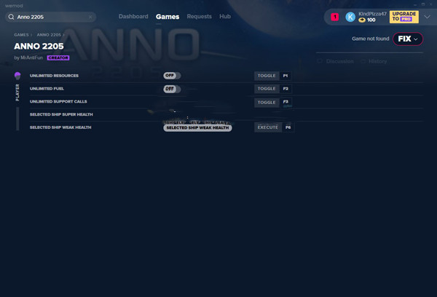Viewport: 437px width, 297px height.
Task: Click the gold coin balance icon
Action: [362, 20]
